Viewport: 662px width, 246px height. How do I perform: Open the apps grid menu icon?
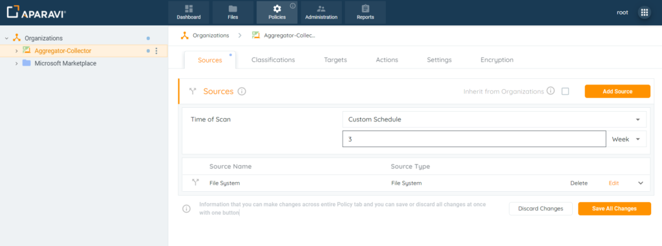coord(645,13)
